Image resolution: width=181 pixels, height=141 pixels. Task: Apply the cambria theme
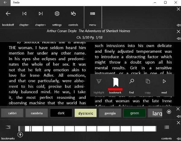(x=37, y=113)
